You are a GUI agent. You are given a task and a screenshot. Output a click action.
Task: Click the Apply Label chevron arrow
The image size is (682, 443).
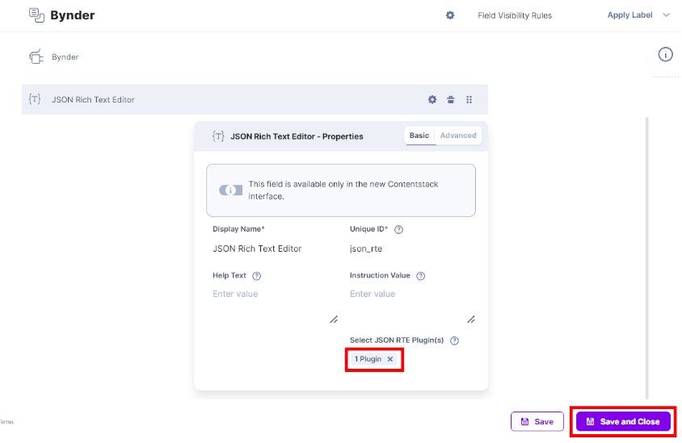(x=666, y=15)
